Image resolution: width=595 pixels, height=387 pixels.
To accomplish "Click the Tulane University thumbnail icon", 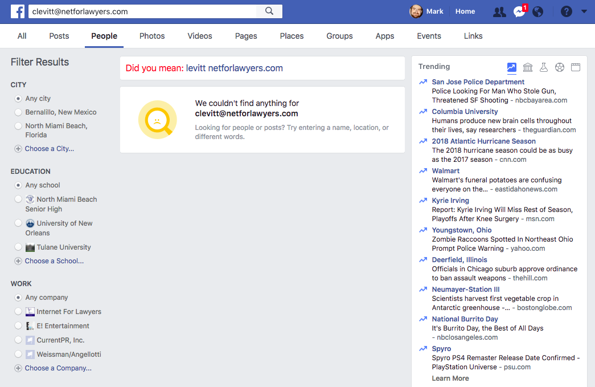I will coord(30,247).
